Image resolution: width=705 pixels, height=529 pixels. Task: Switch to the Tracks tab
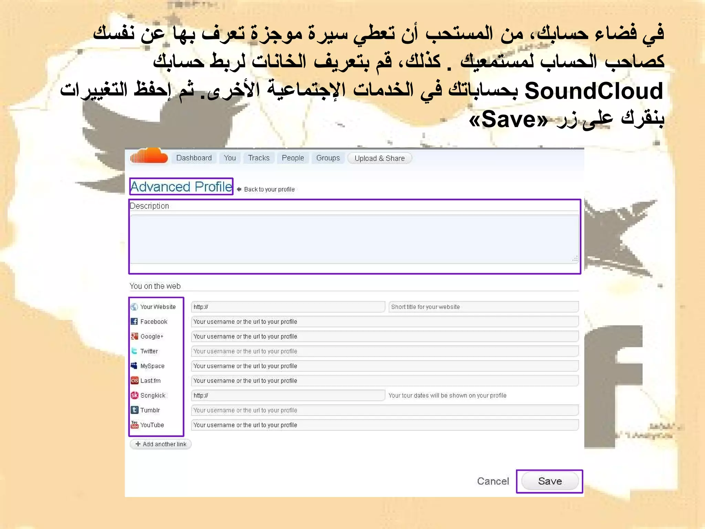click(259, 158)
